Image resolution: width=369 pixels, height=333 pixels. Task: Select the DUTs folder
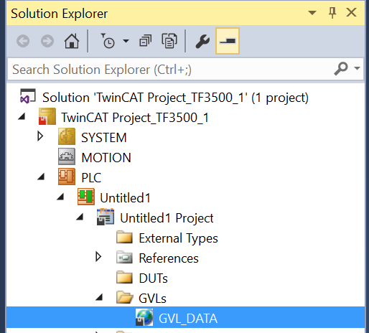(x=153, y=278)
